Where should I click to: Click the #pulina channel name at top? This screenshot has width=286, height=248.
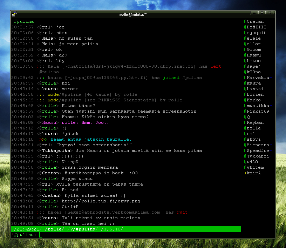tap(24, 21)
